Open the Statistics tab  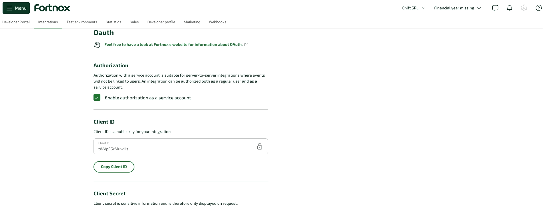(114, 22)
